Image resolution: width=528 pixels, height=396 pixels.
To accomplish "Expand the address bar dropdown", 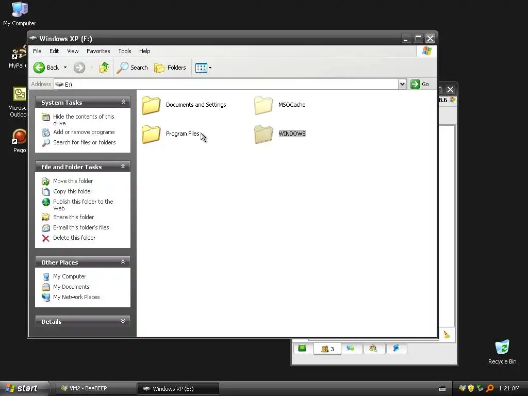I will [402, 84].
